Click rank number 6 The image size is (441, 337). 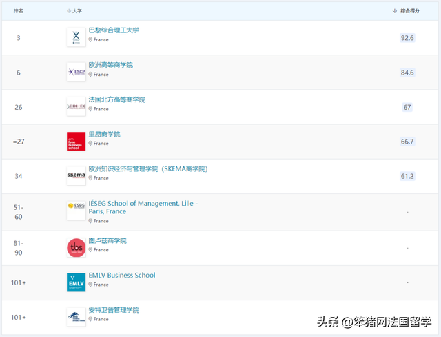[x=19, y=73]
